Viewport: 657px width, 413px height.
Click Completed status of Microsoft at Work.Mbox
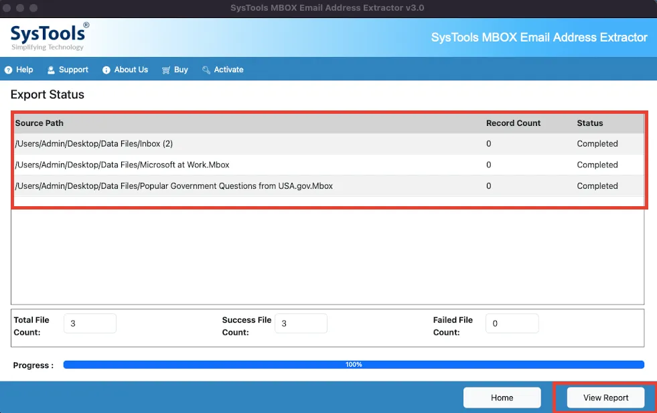[x=597, y=165]
